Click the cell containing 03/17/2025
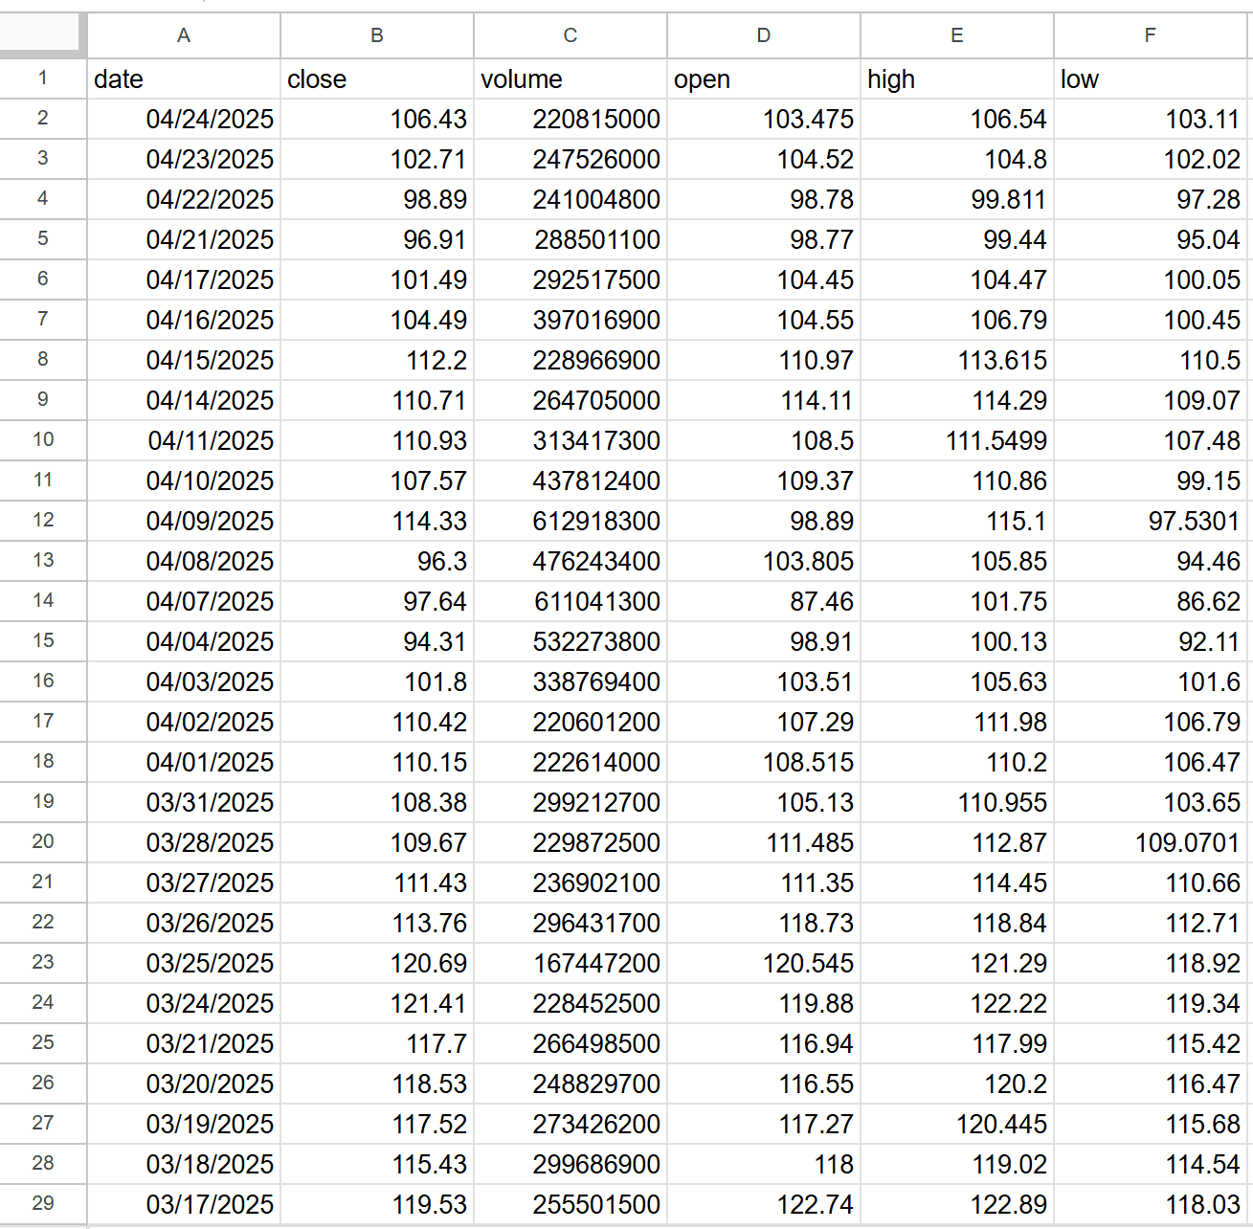Screen dimensions: 1253x1229 coord(183,1204)
